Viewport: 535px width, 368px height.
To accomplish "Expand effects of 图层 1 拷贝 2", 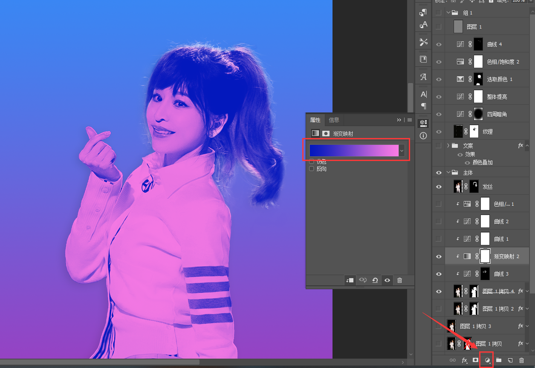I will click(527, 309).
